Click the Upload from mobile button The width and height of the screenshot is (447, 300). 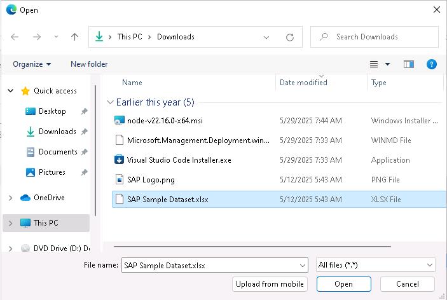(x=270, y=284)
